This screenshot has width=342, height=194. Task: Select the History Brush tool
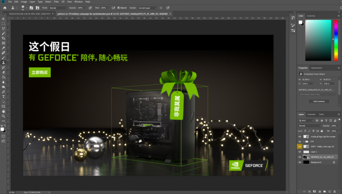tap(3, 68)
